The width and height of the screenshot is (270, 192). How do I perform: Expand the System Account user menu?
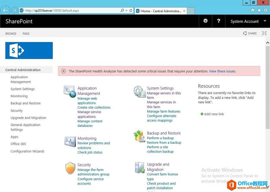pos(247,22)
